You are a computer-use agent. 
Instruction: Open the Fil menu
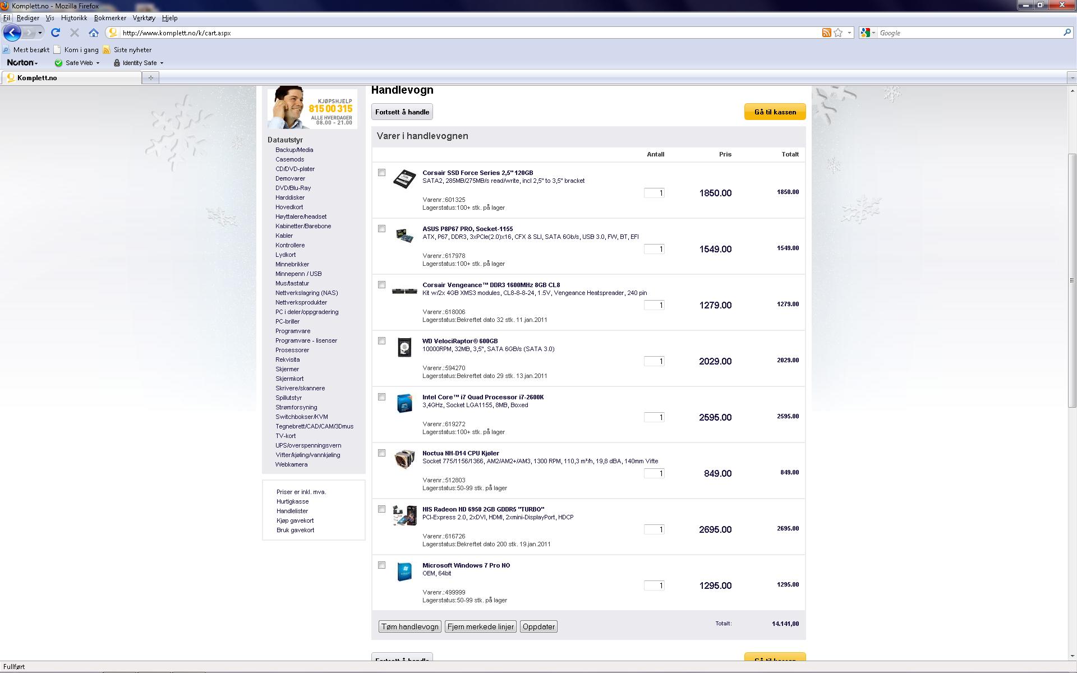point(7,18)
